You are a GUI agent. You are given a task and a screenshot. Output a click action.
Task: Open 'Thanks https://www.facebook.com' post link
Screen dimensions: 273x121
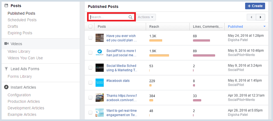122,98
